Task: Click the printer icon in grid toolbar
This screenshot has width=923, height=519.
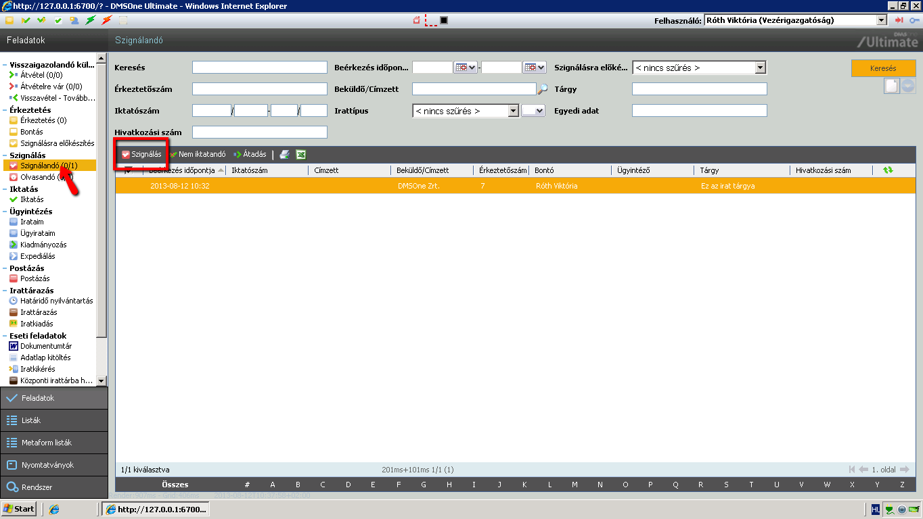Action: coord(285,155)
